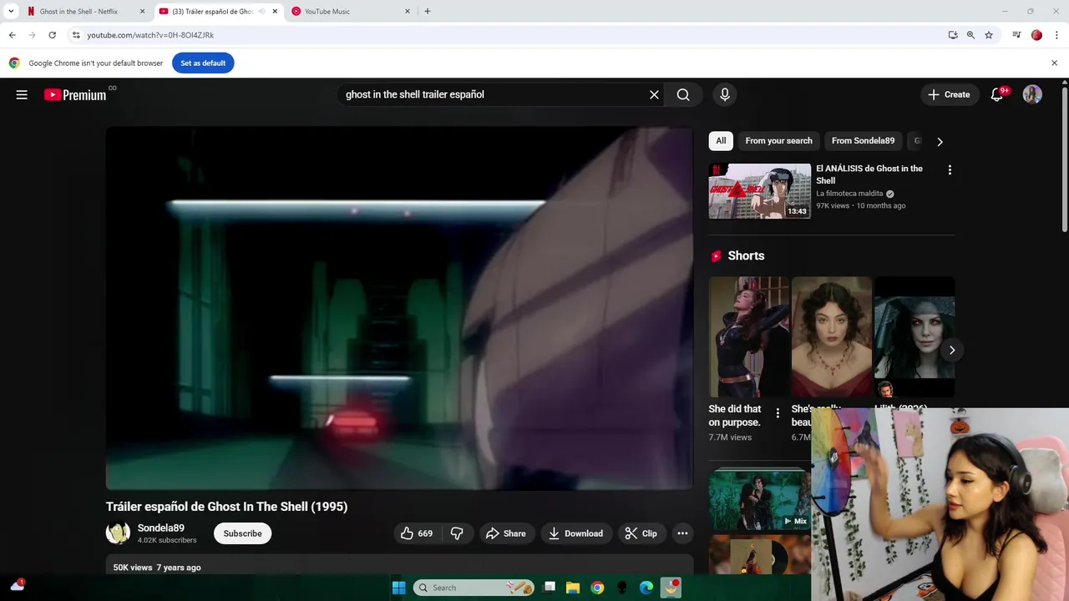Dismiss the default browser infobar
The image size is (1069, 601).
[x=1054, y=63]
